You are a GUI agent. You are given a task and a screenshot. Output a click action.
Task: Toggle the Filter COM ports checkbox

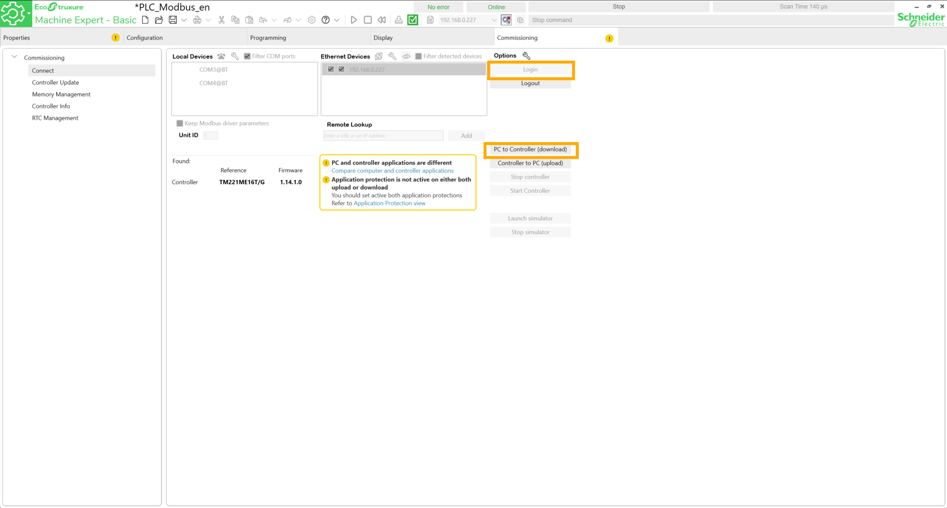coord(247,56)
